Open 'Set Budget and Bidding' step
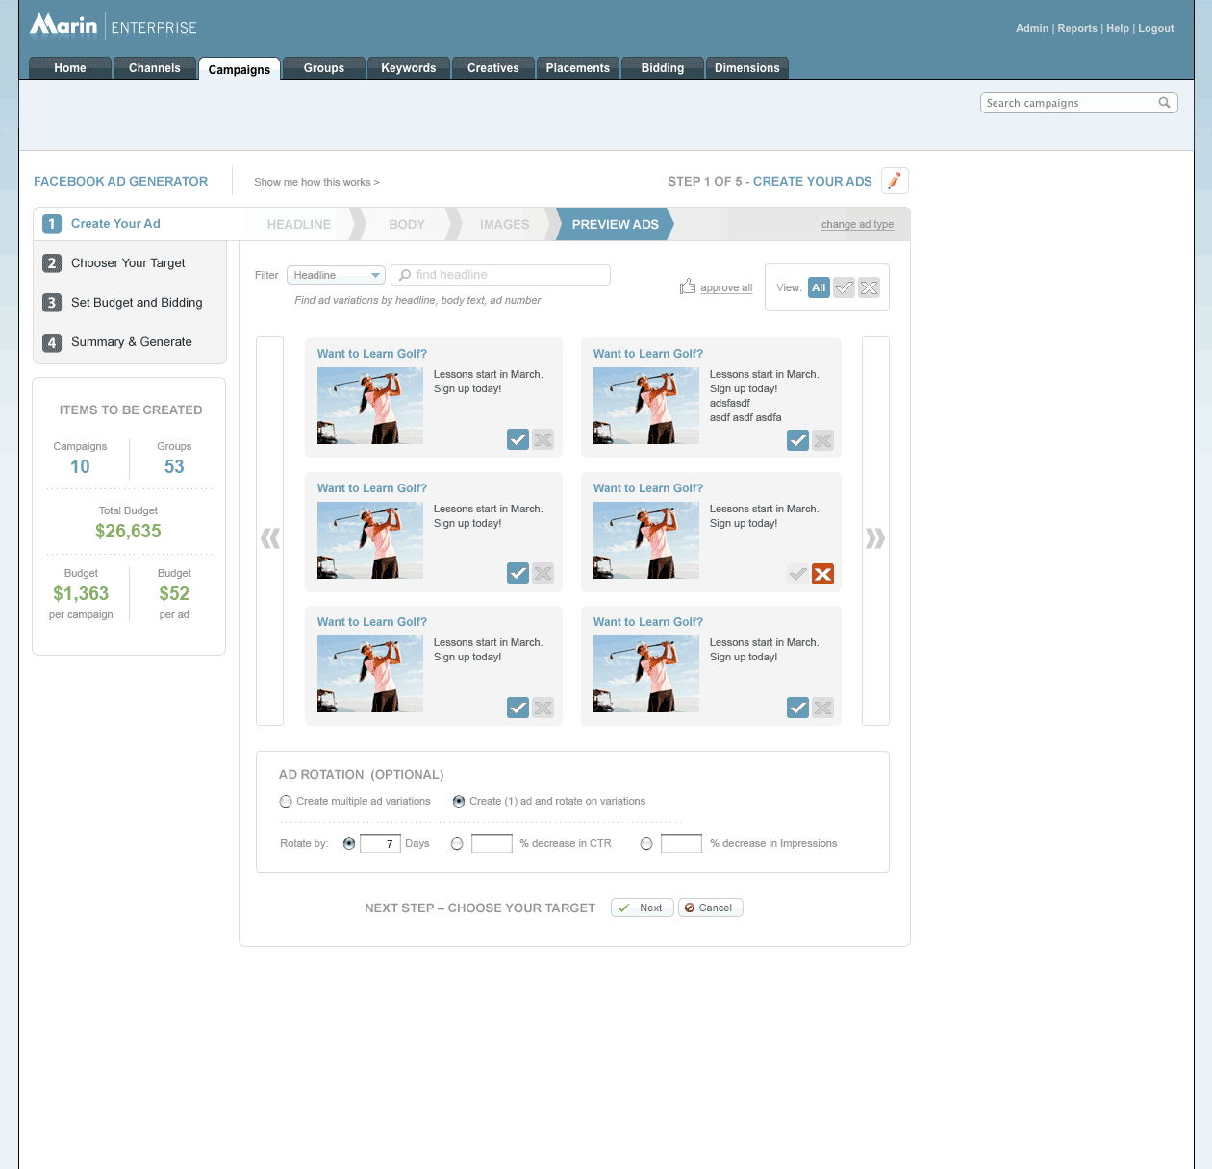Screen dimensions: 1212x1169 (x=136, y=303)
